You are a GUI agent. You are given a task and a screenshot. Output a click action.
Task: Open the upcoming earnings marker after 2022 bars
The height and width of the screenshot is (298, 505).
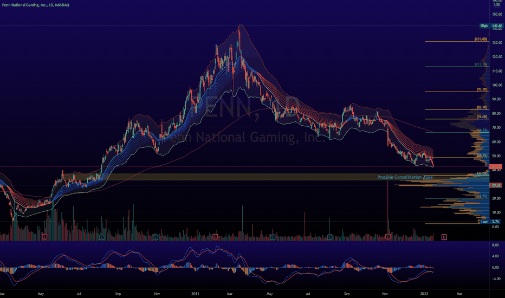(444, 237)
